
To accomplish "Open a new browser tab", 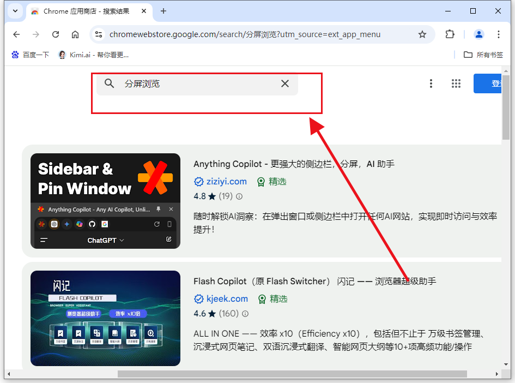I will (163, 11).
